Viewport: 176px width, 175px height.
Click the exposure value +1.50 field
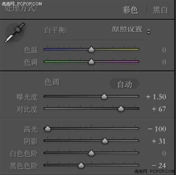(x=156, y=97)
